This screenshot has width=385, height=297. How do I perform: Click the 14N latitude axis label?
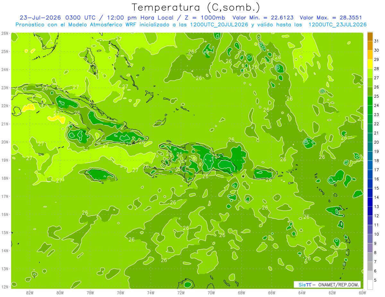click(4, 251)
